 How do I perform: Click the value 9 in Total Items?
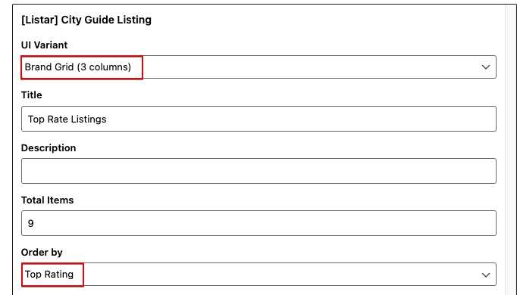click(x=30, y=224)
